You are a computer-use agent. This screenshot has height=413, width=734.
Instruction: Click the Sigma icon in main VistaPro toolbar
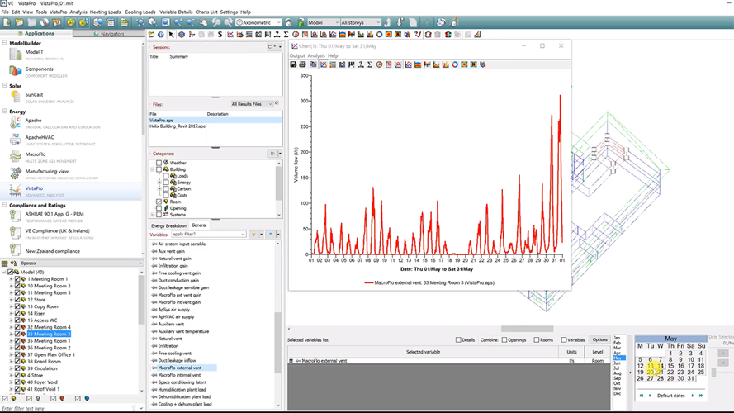[x=286, y=35]
